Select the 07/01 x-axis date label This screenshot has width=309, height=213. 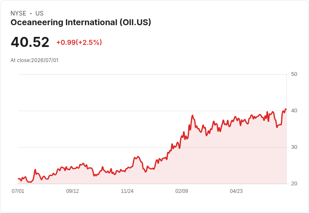[x=18, y=191]
